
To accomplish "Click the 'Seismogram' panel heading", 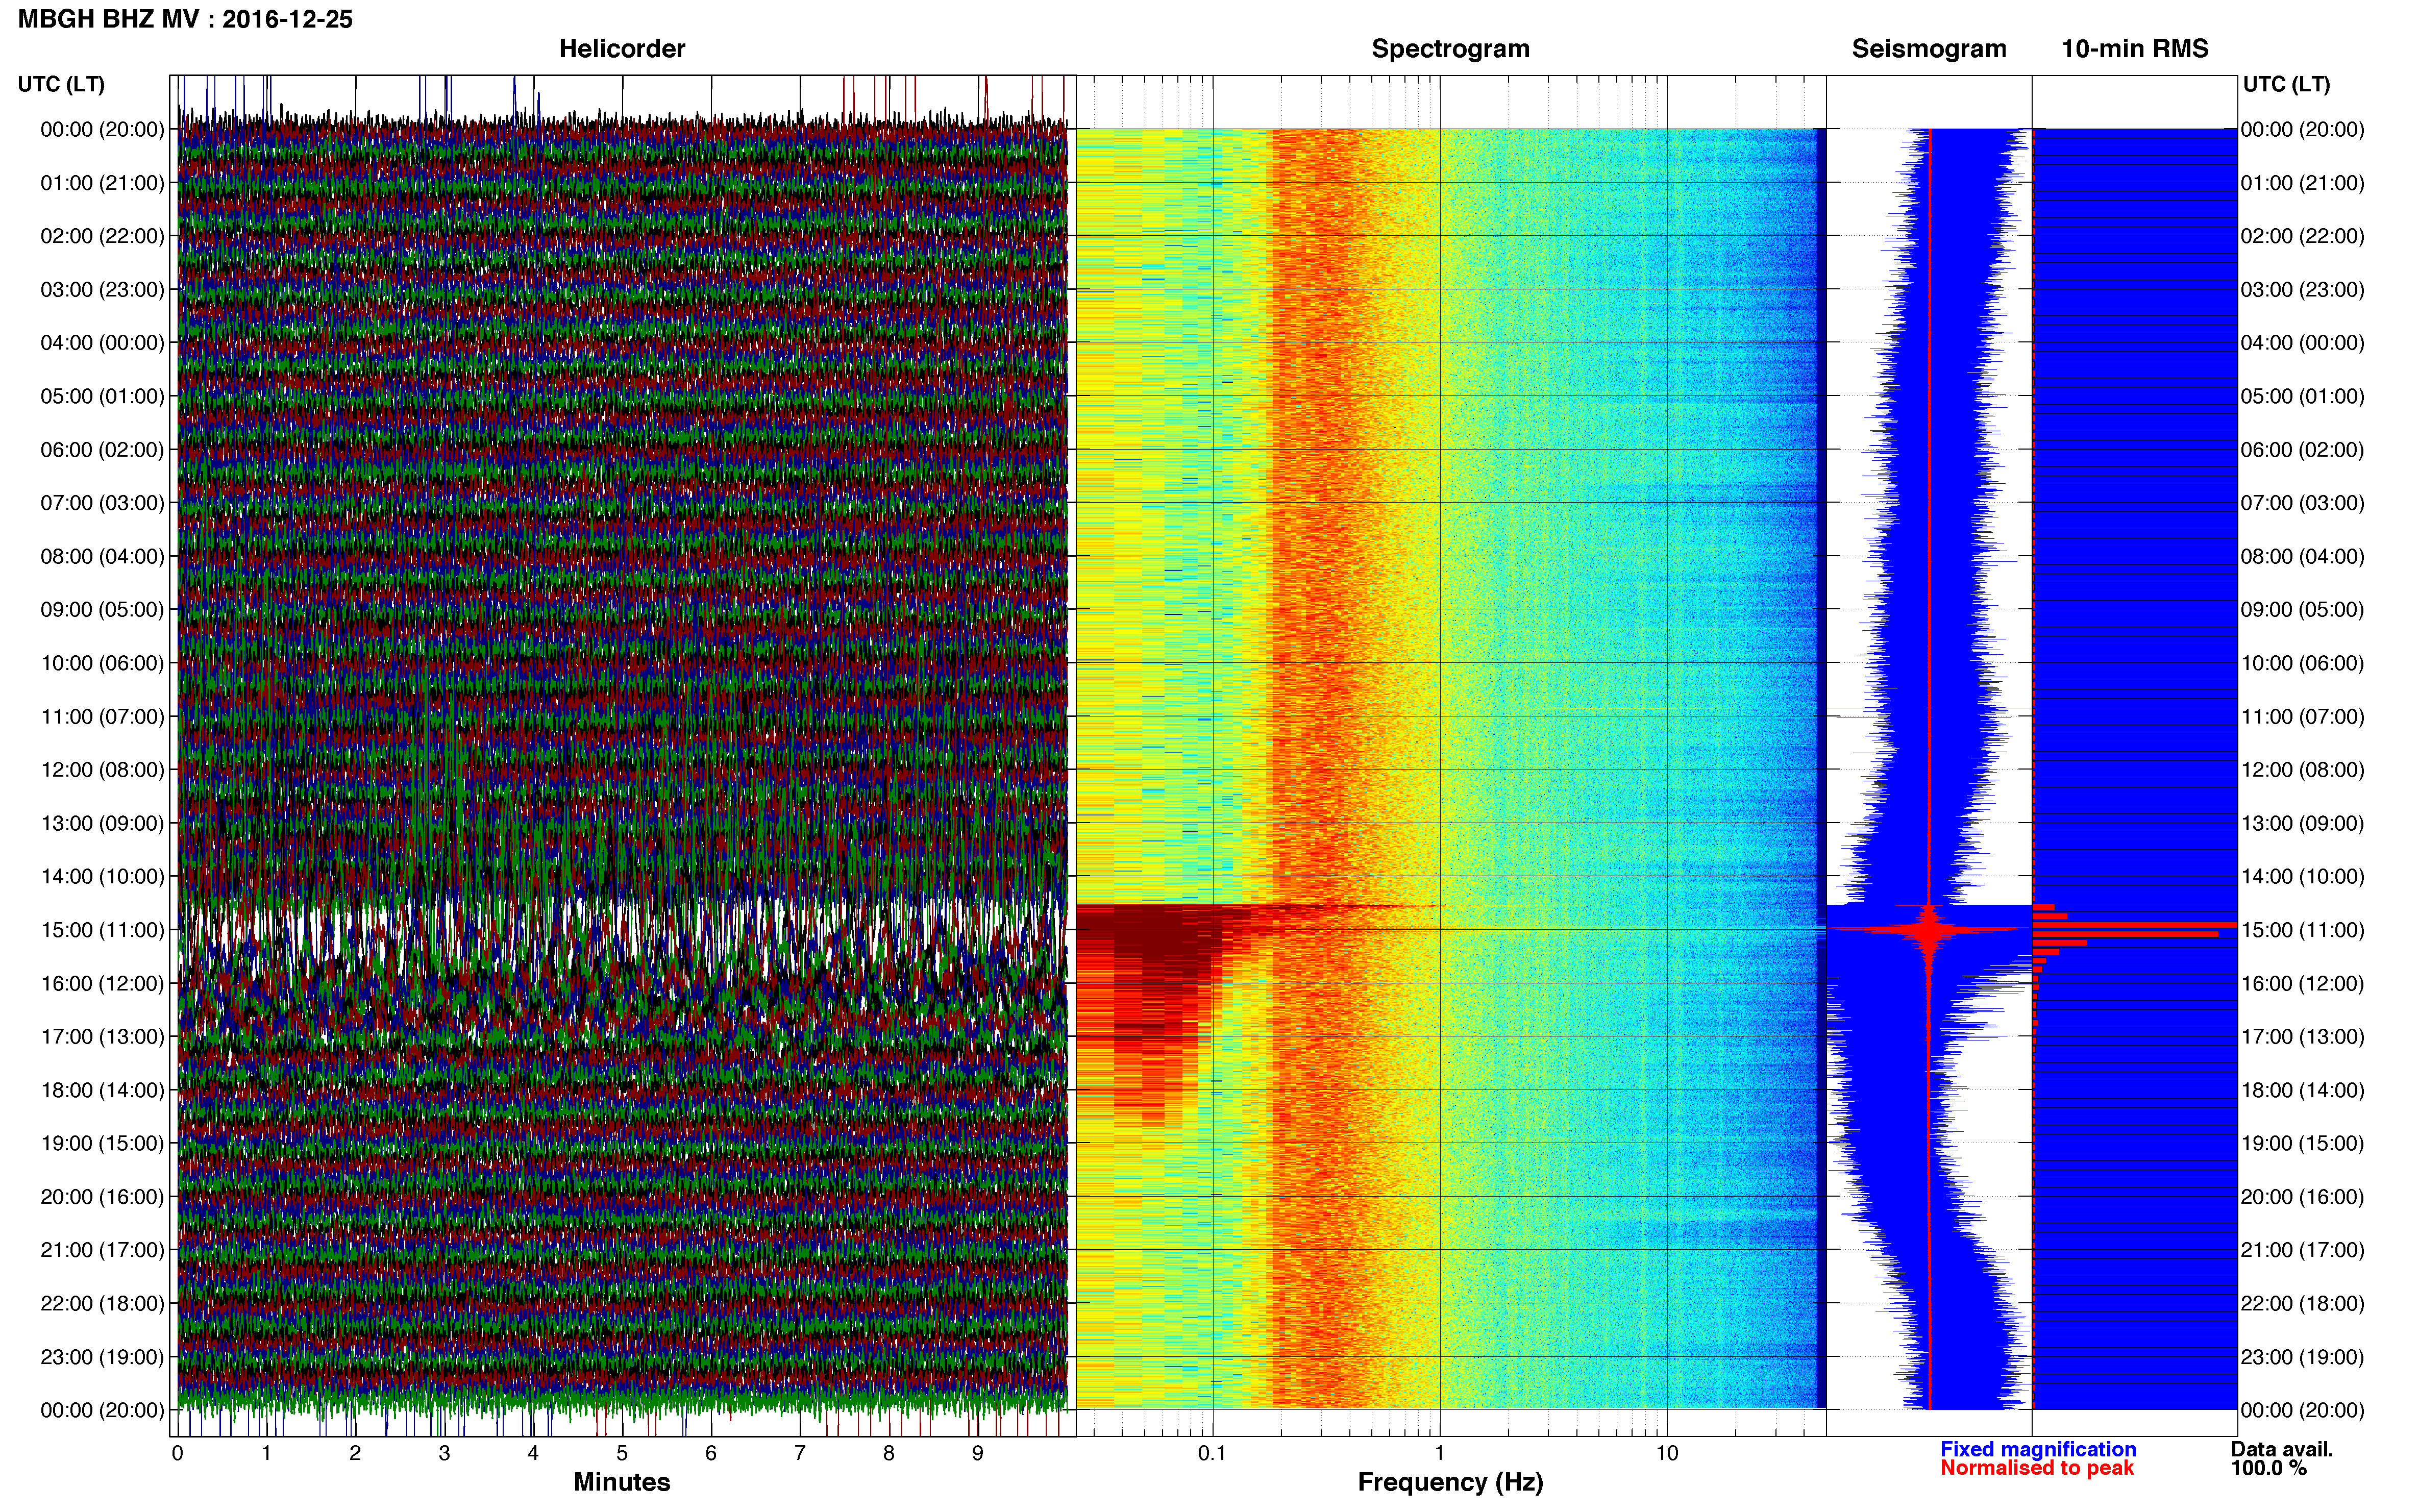I will click(1929, 49).
